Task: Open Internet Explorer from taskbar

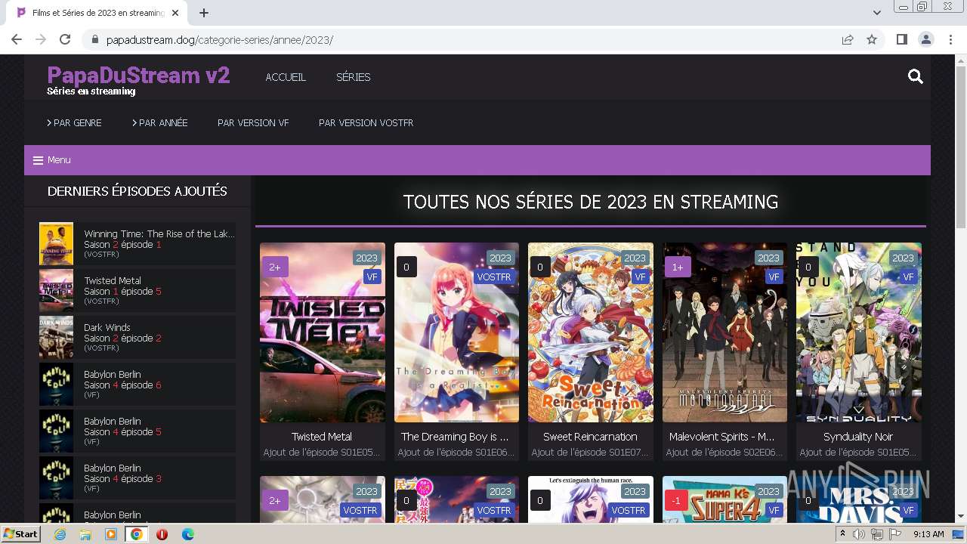Action: [60, 534]
